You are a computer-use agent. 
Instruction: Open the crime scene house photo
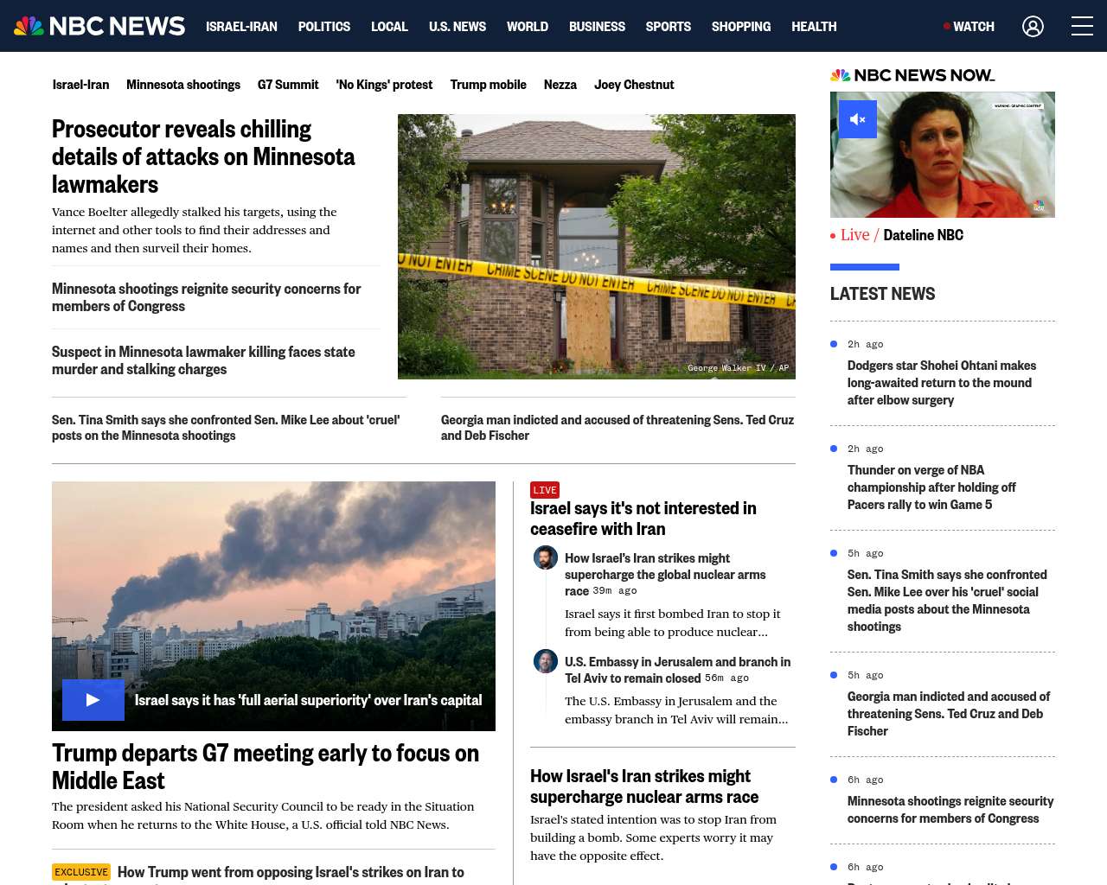coord(597,246)
